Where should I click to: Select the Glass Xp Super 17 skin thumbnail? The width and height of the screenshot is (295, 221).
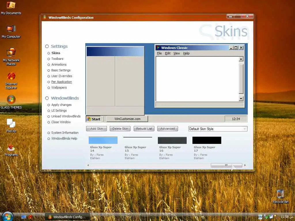click(x=207, y=140)
